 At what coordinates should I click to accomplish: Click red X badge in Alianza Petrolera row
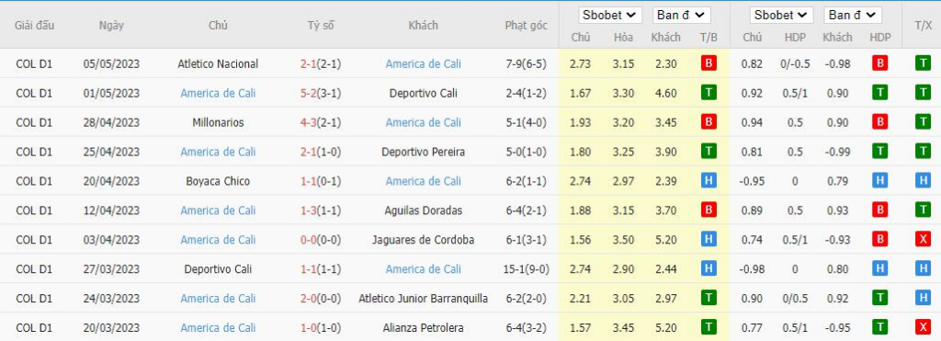pyautogui.click(x=923, y=327)
